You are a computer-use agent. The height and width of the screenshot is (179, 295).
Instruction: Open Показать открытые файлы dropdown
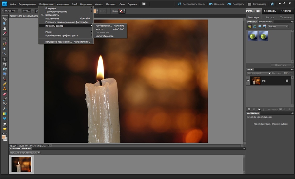click(x=25, y=153)
